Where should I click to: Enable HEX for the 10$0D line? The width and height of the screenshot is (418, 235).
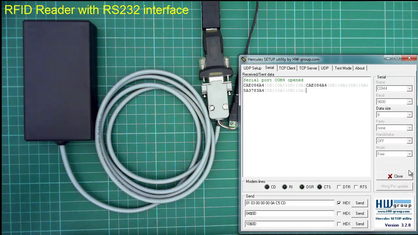(339, 224)
